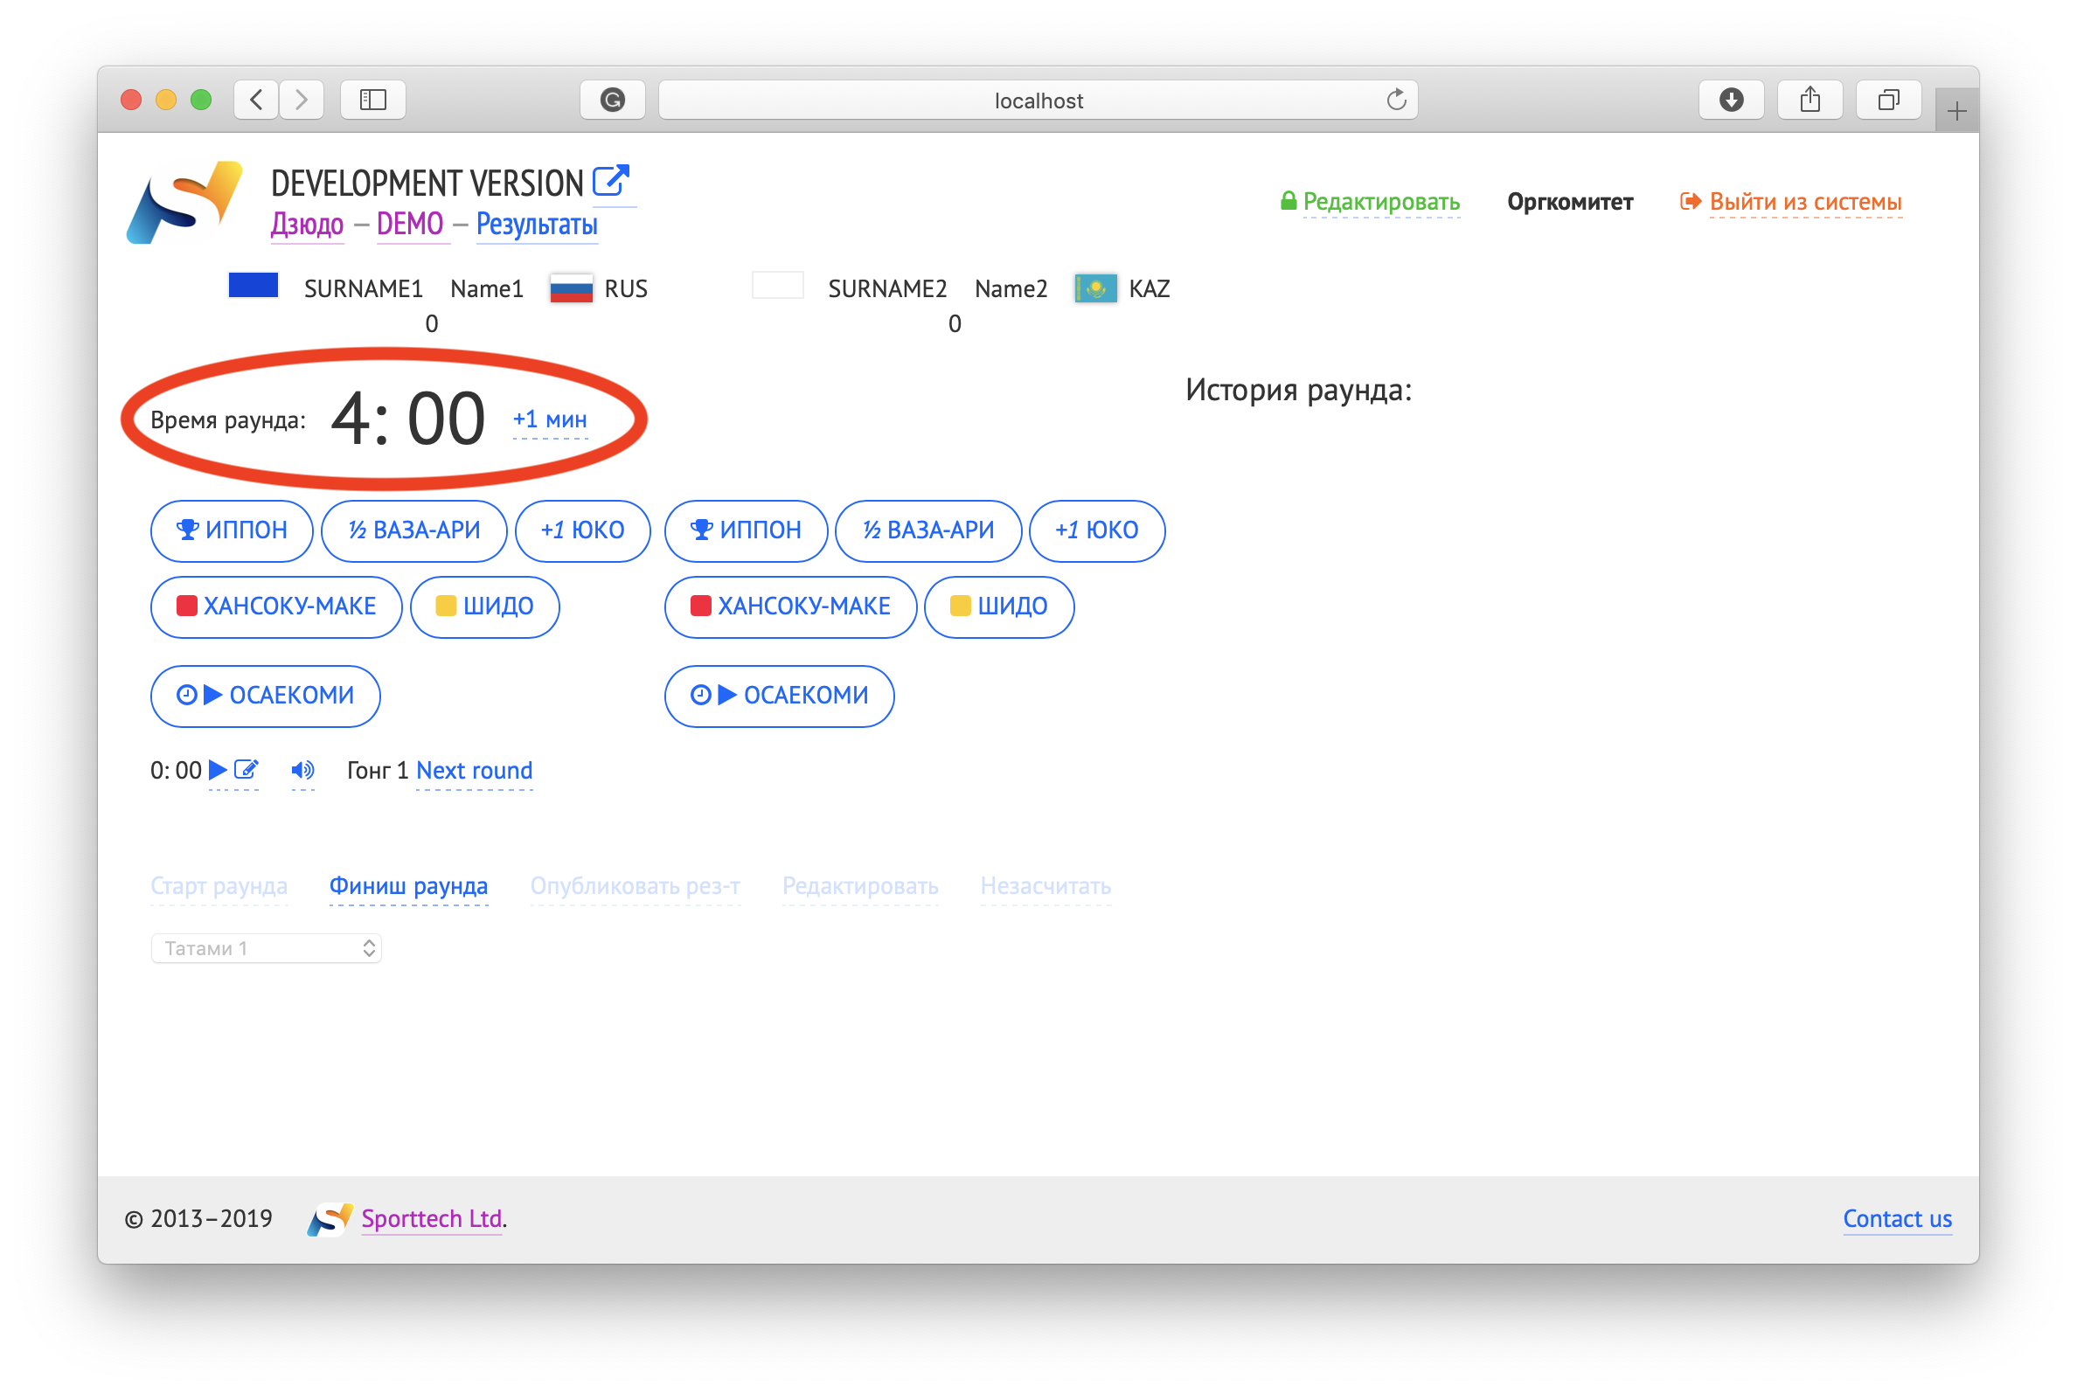Image resolution: width=2077 pixels, height=1393 pixels.
Task: Click Финиш раунда
Action: 409,886
